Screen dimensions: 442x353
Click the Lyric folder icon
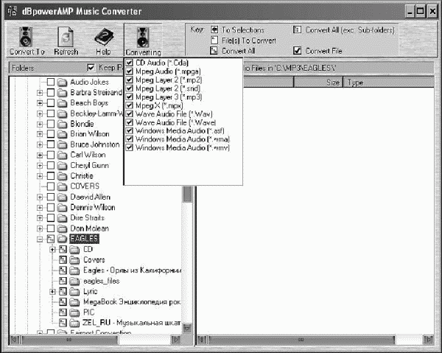[74, 292]
